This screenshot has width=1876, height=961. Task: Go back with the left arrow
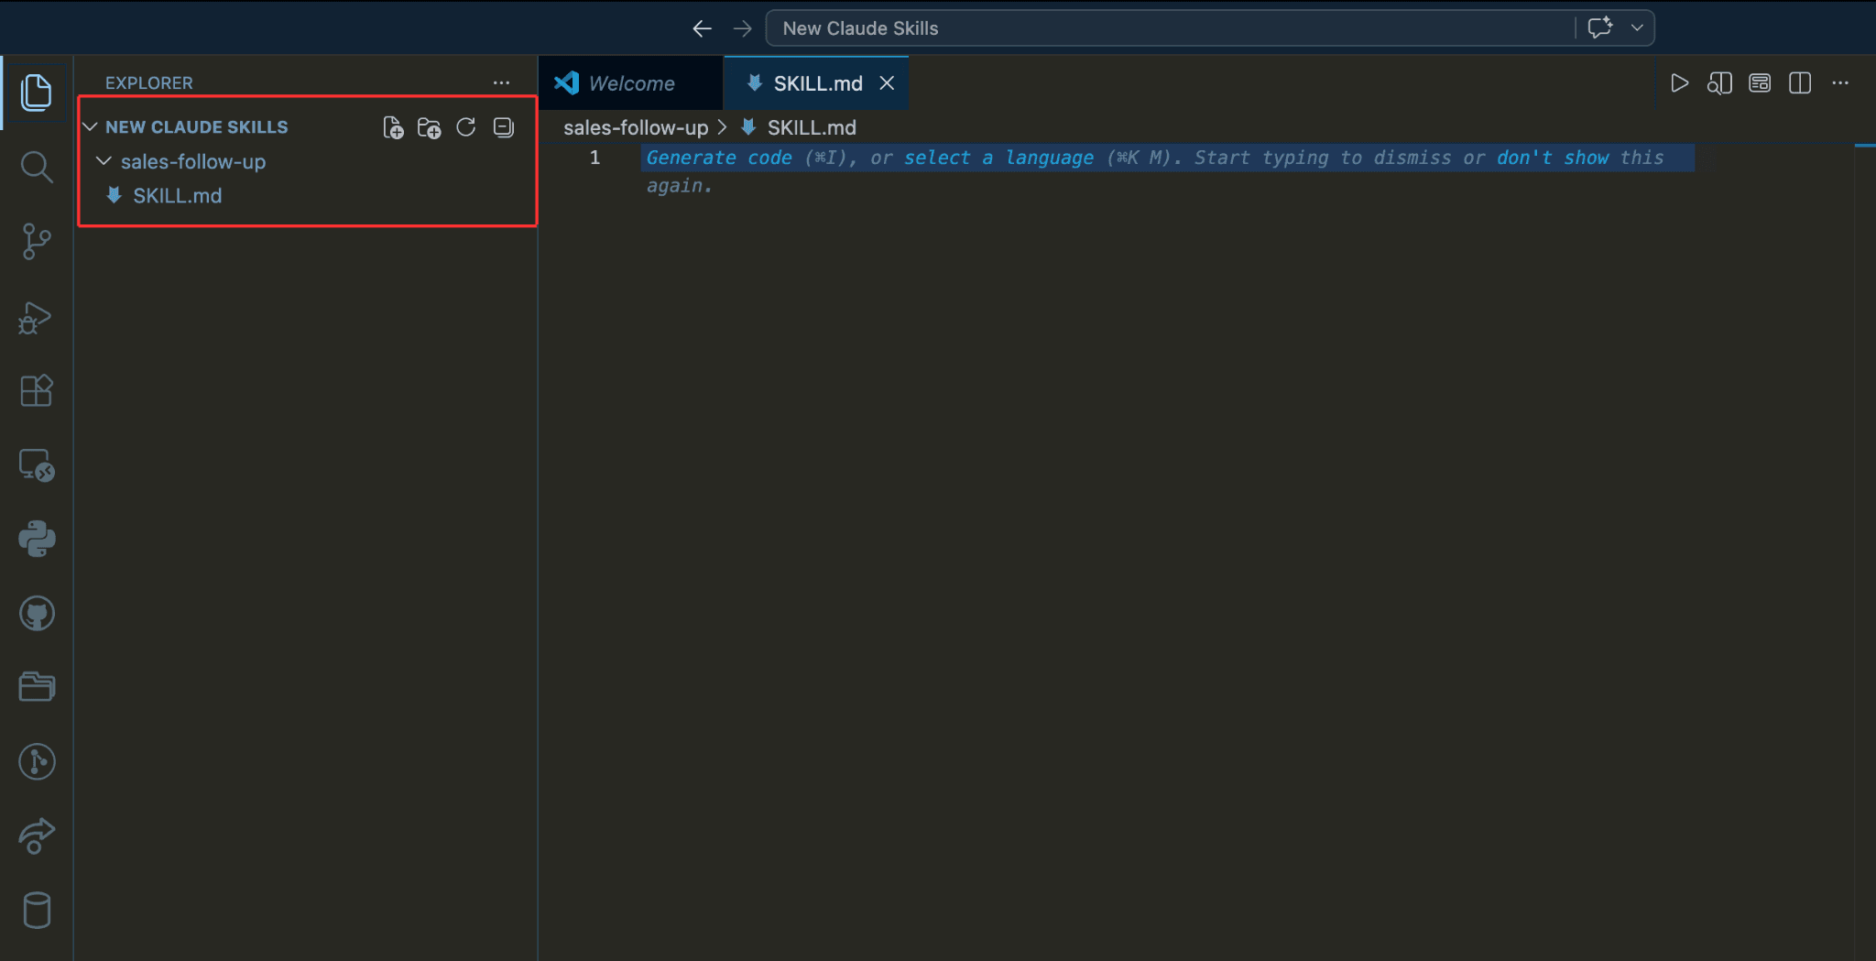pos(703,28)
